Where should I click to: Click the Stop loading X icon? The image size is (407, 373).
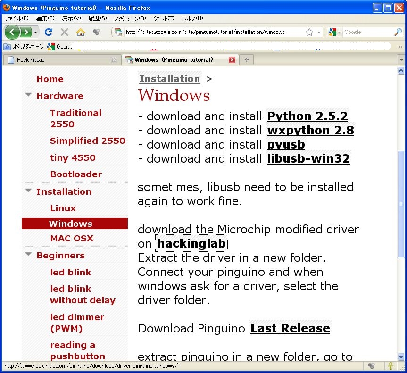[x=64, y=32]
